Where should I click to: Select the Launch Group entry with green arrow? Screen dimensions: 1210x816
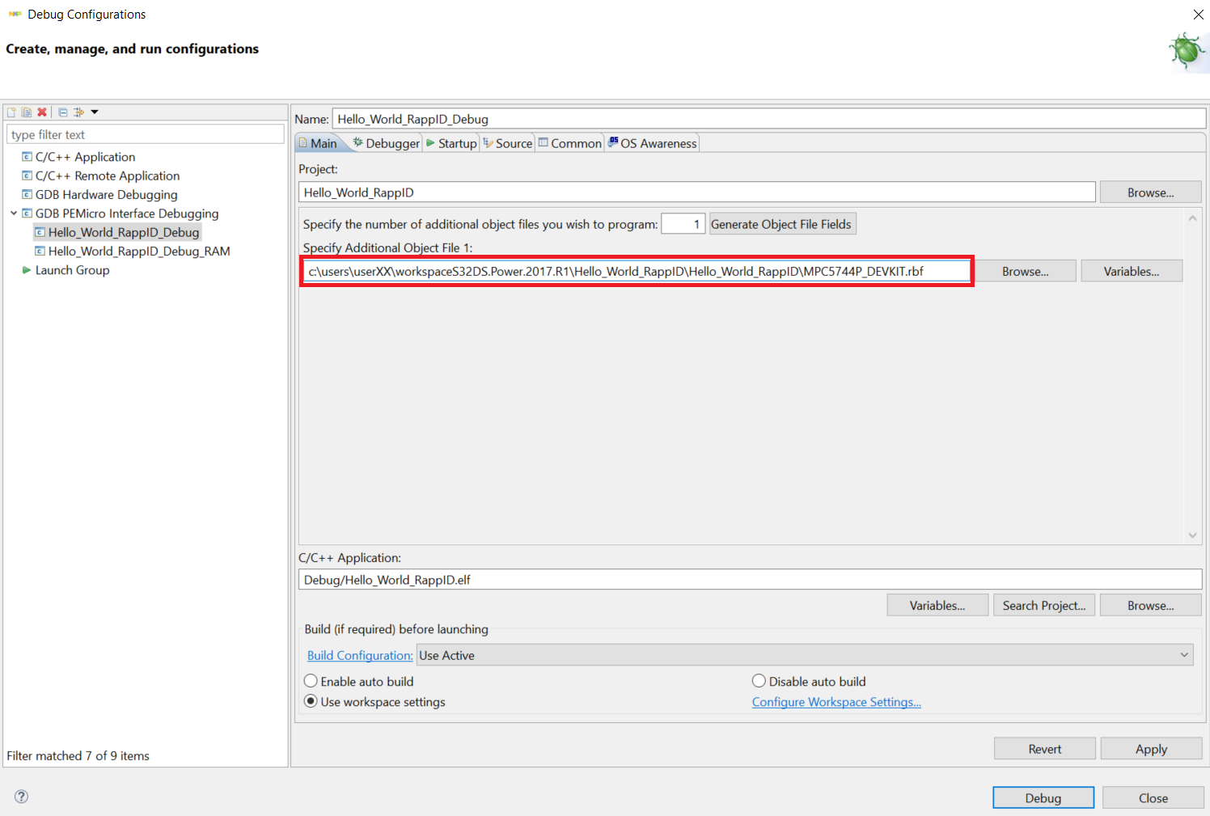pos(72,269)
